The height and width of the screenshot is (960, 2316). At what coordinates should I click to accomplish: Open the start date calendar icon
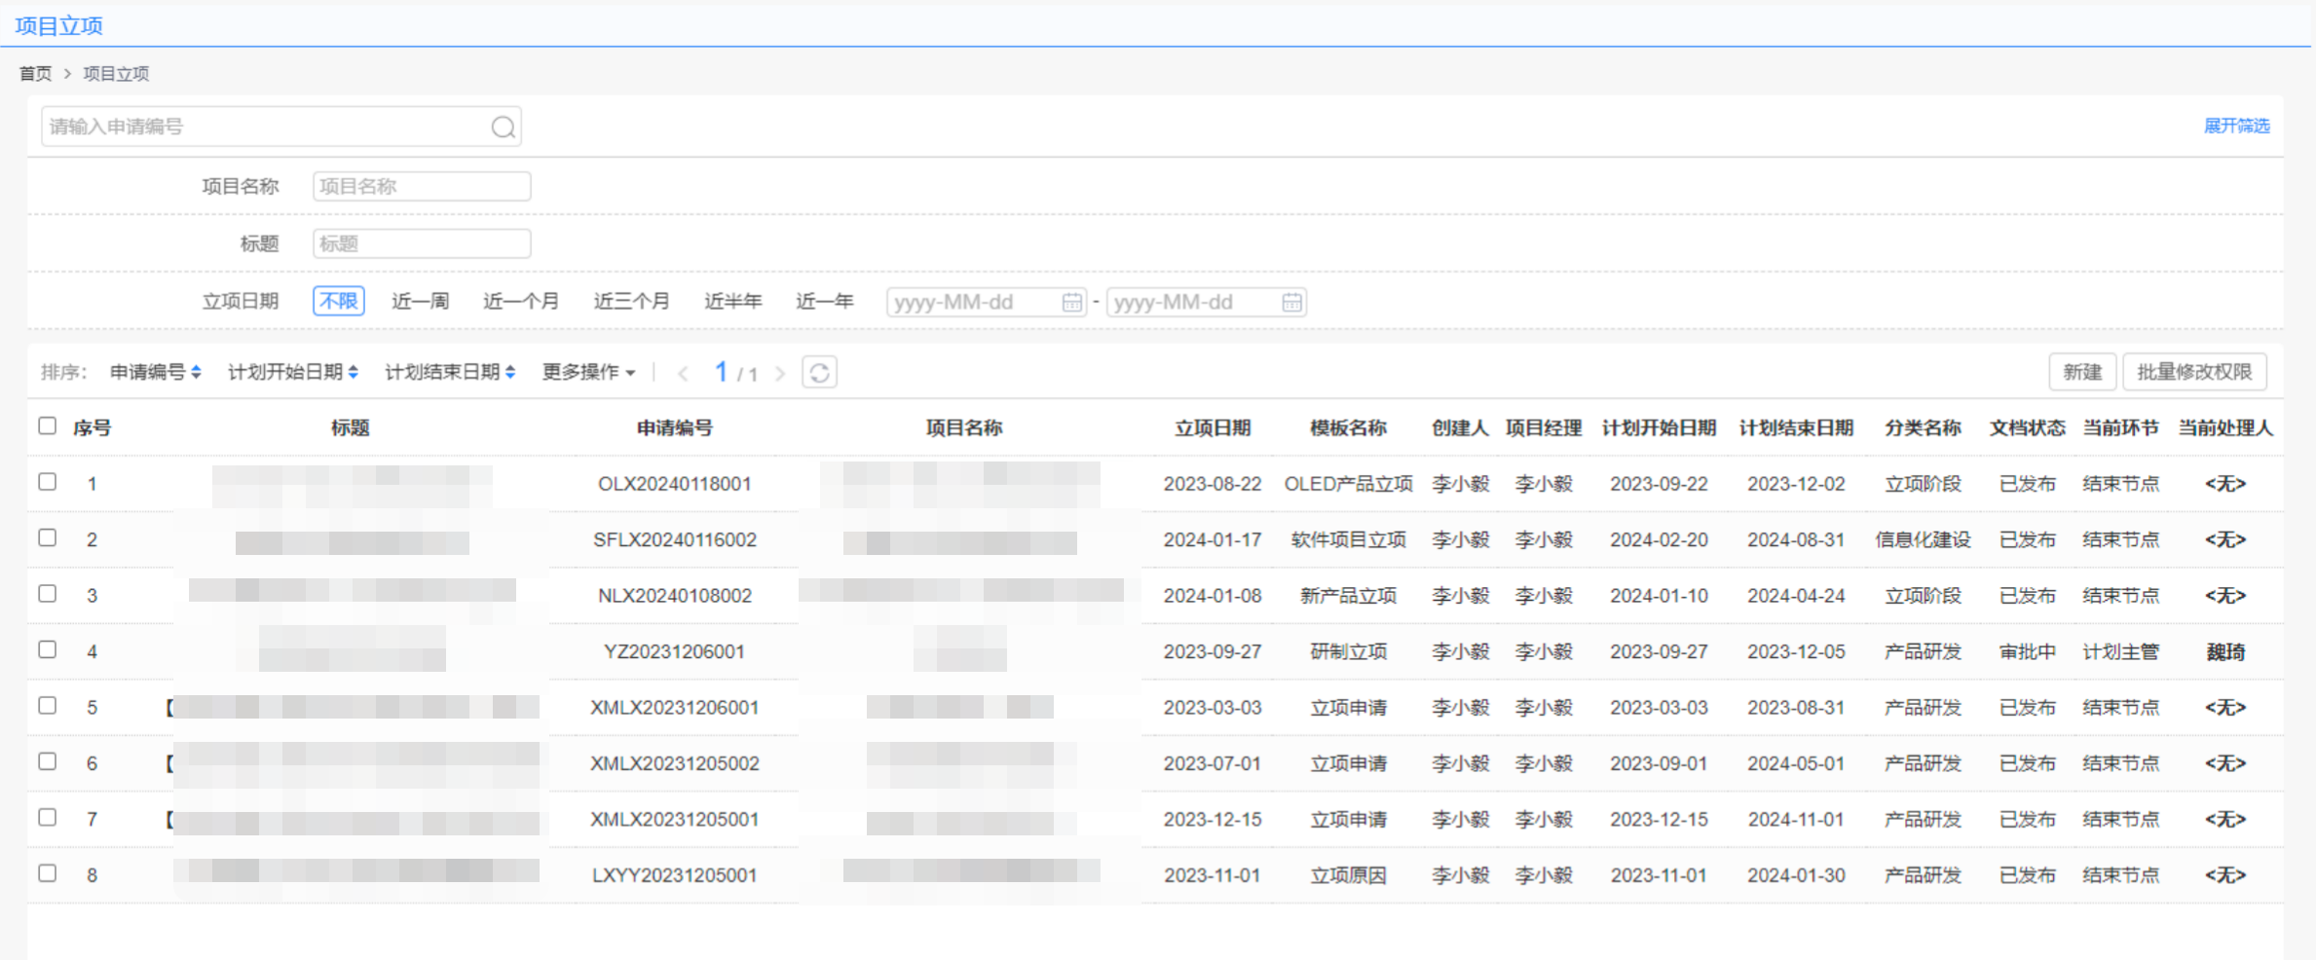pos(1071,303)
